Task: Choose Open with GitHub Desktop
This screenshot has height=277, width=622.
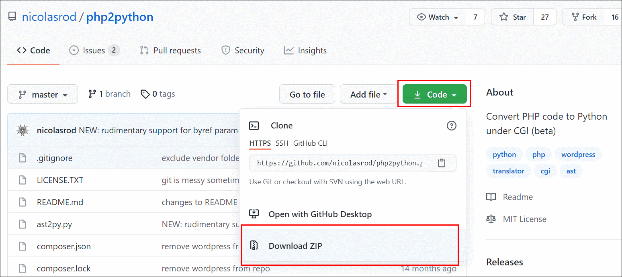Action: click(320, 214)
